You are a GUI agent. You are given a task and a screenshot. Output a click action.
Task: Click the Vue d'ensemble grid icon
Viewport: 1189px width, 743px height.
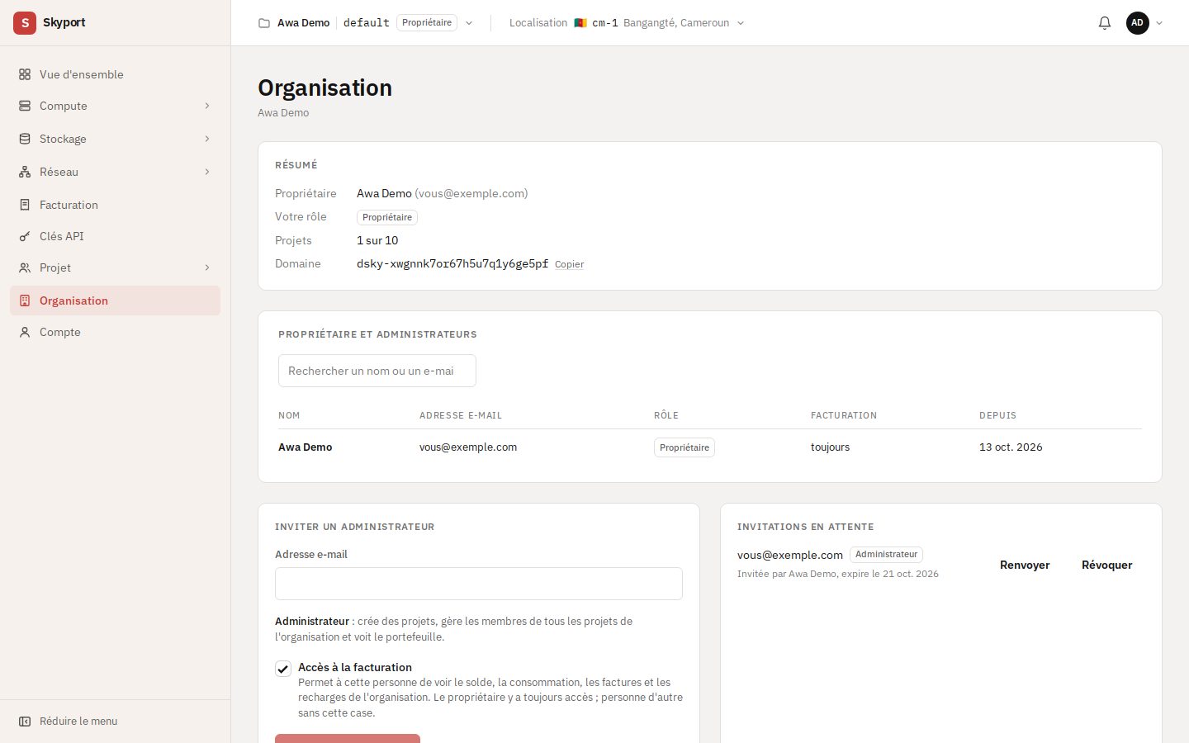pyautogui.click(x=25, y=74)
